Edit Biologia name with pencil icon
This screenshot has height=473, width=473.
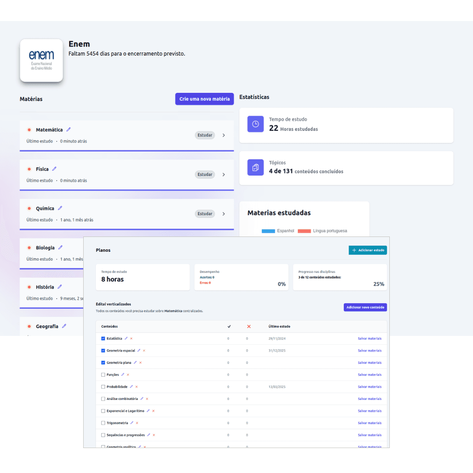(x=60, y=247)
